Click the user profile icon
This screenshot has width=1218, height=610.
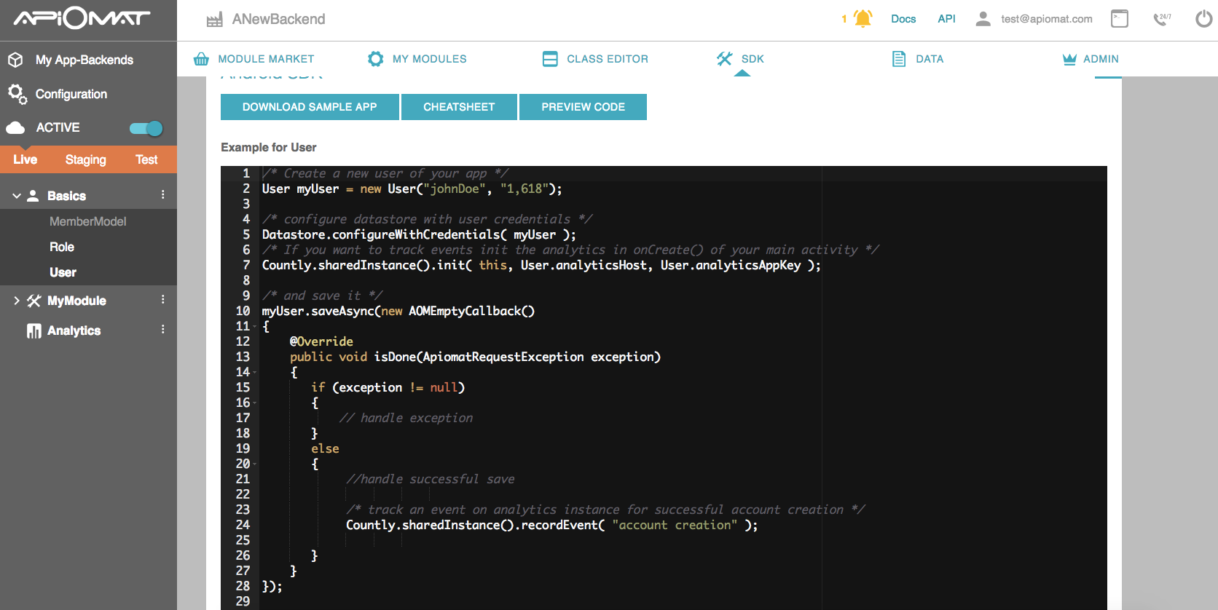pyautogui.click(x=983, y=19)
